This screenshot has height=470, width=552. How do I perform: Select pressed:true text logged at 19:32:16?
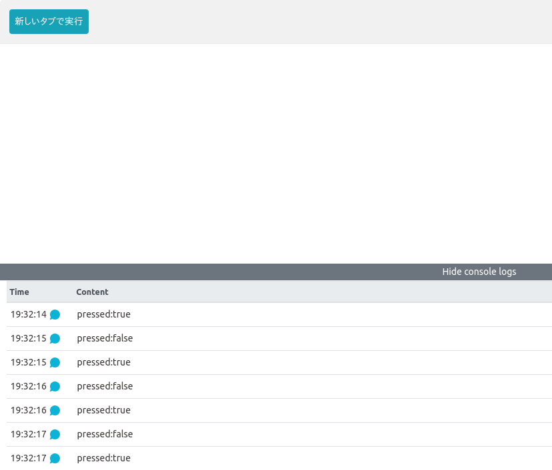[x=103, y=410]
